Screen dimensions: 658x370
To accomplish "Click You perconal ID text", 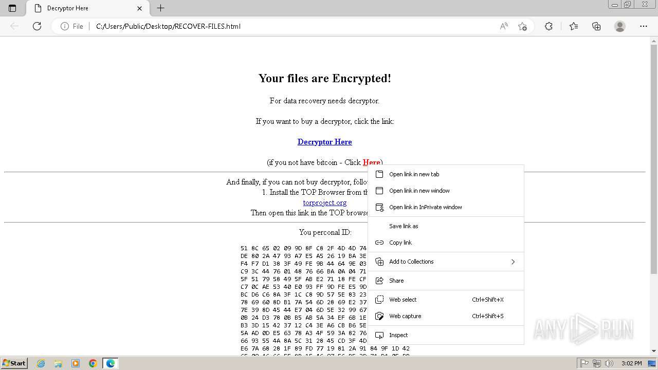I will click(x=325, y=232).
